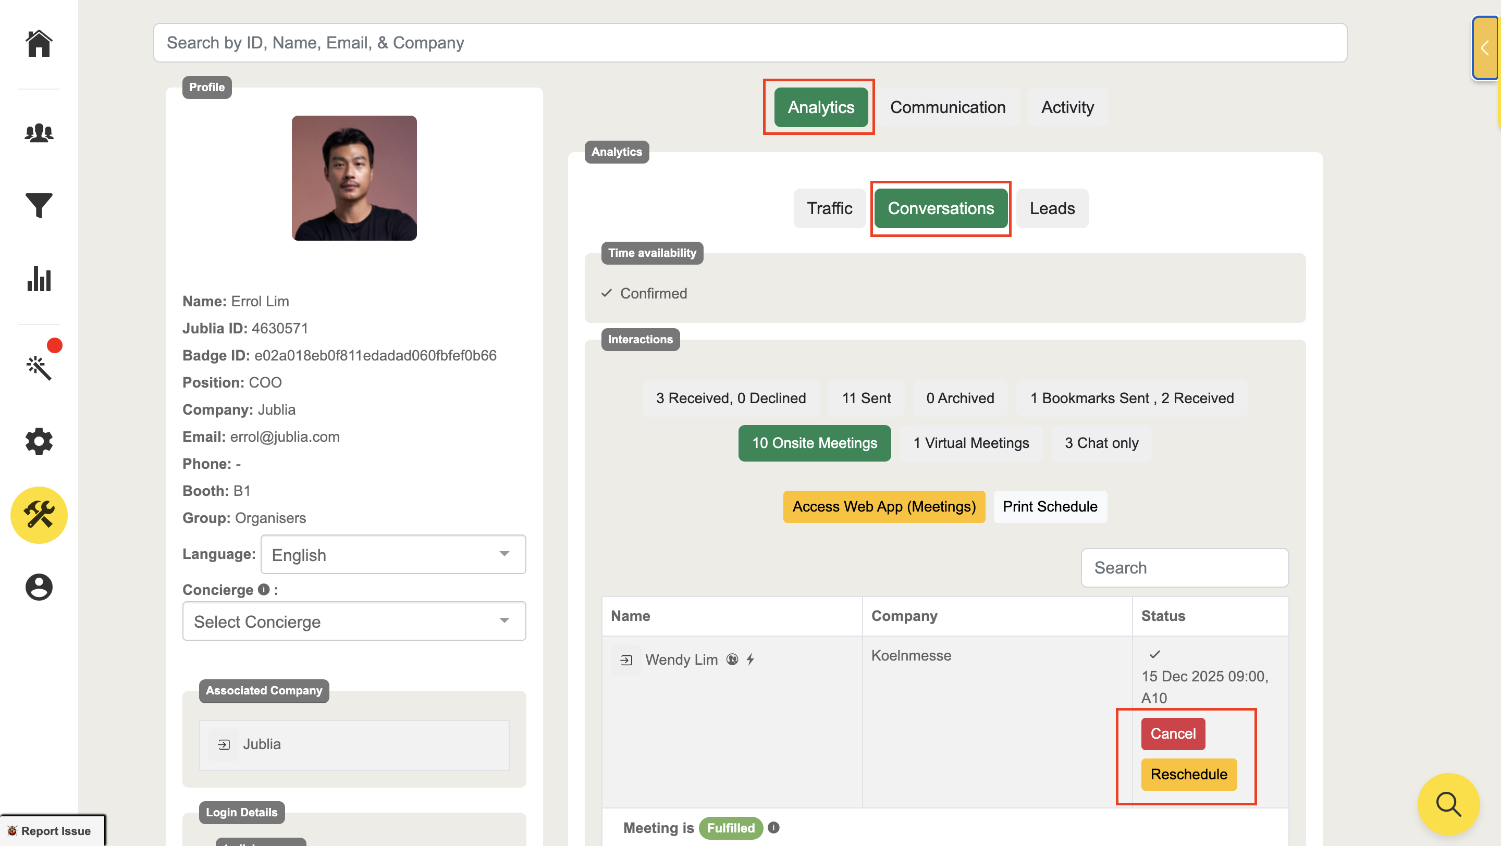
Task: Switch to the Leads sub-tab
Action: click(1052, 208)
